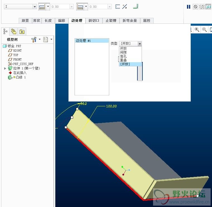Click first bend position option icon
The width and height of the screenshot is (212, 207).
[42, 7]
